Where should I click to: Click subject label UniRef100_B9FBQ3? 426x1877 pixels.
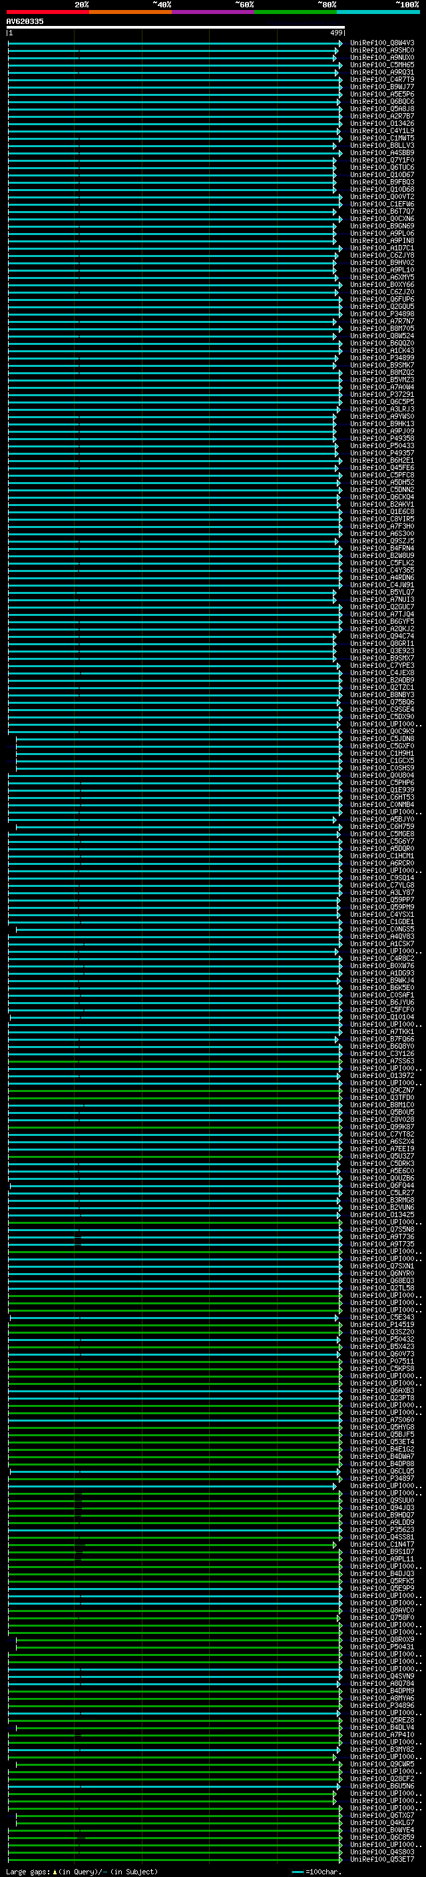coord(382,182)
